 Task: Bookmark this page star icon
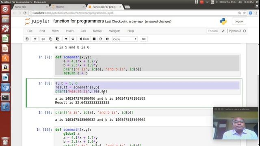pos(244,13)
